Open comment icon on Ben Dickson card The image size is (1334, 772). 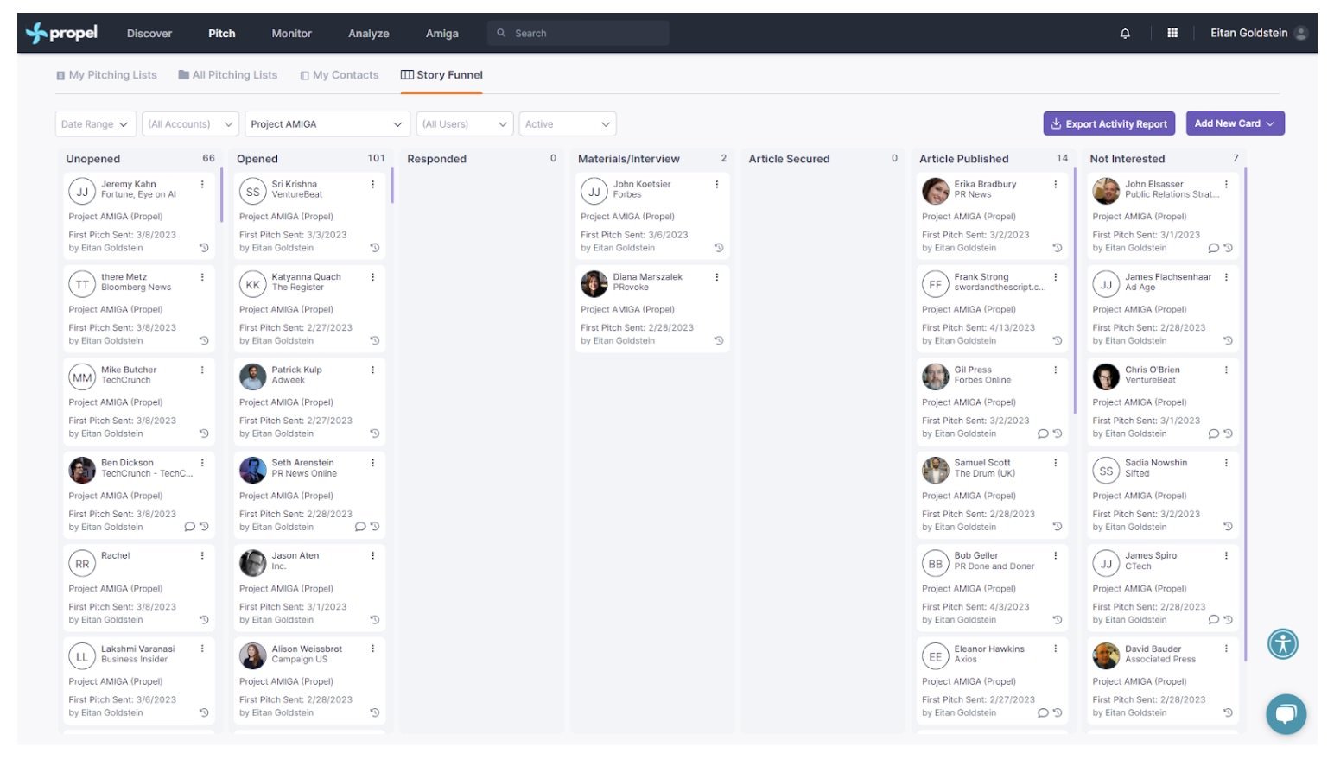click(x=189, y=527)
